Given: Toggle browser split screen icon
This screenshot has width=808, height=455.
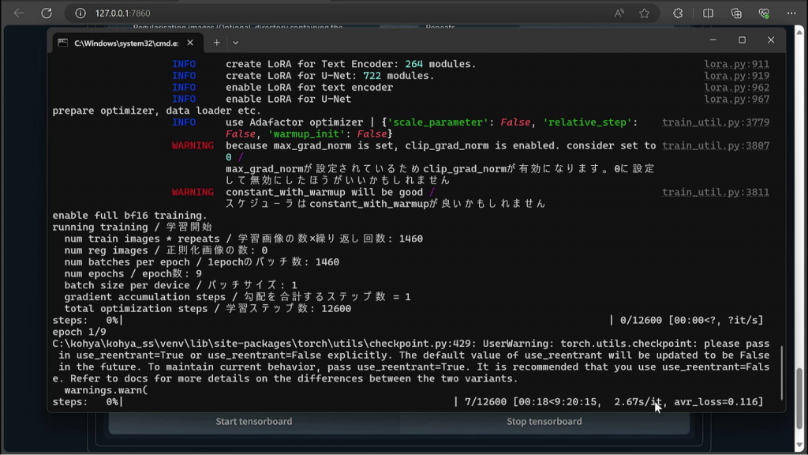Looking at the screenshot, I should pyautogui.click(x=708, y=13).
